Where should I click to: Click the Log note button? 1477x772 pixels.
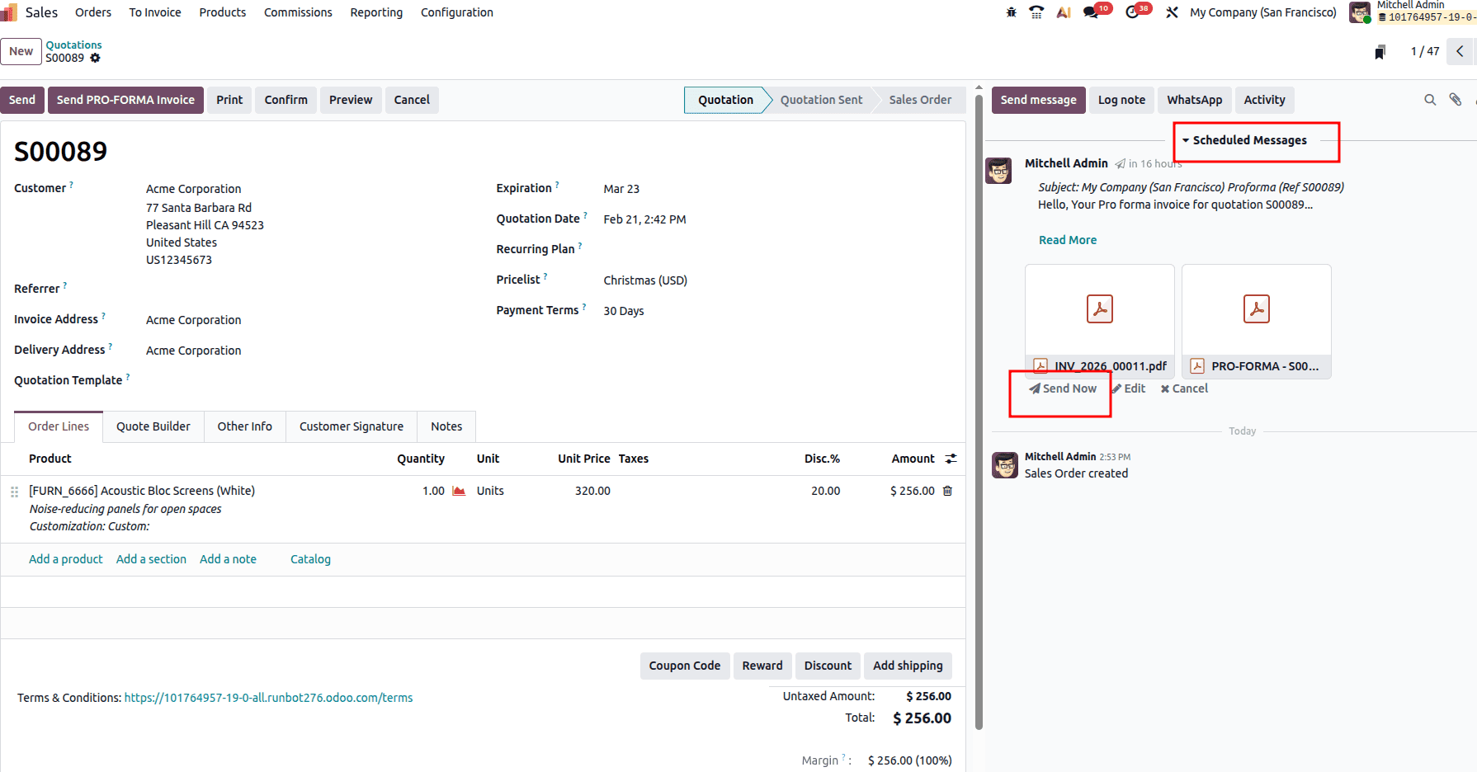(x=1121, y=100)
